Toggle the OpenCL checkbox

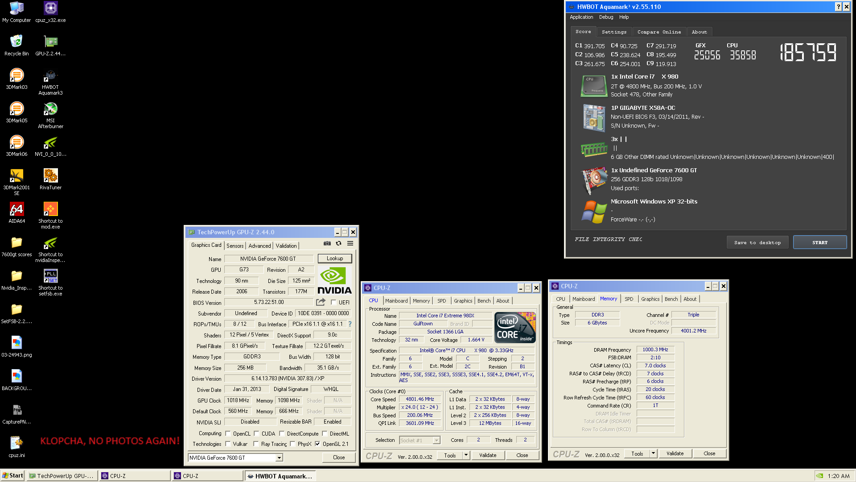(228, 433)
